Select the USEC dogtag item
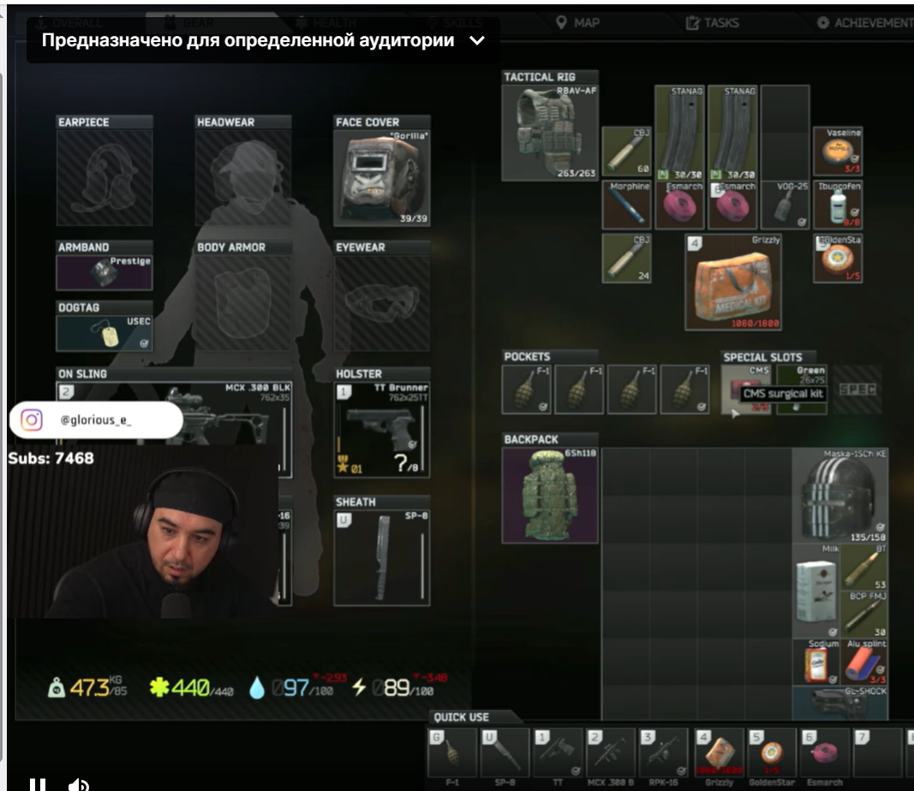The image size is (914, 791). tap(105, 333)
